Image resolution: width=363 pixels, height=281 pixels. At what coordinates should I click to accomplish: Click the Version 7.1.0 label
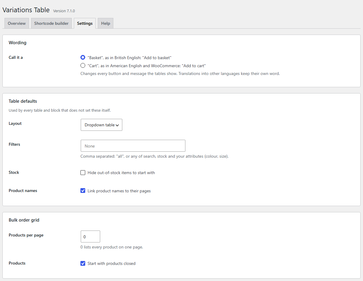click(x=64, y=11)
